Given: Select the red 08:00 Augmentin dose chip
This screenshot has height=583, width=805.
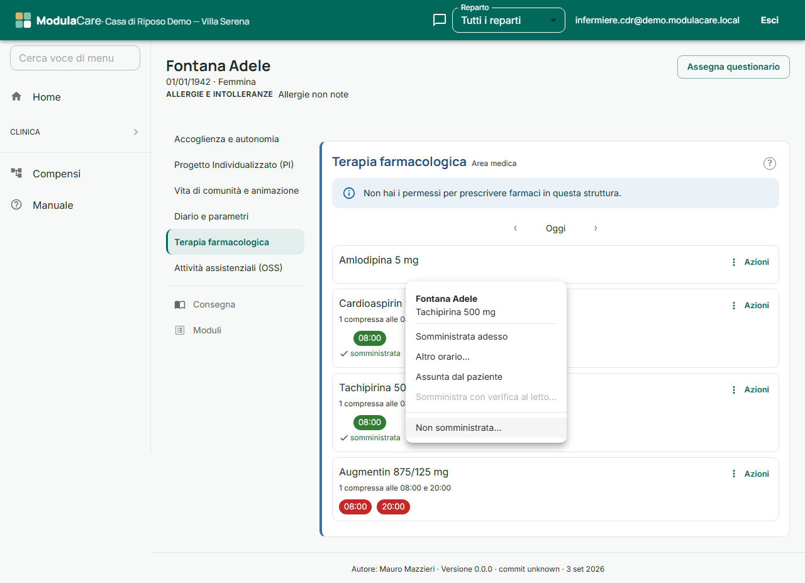Looking at the screenshot, I should pyautogui.click(x=355, y=507).
